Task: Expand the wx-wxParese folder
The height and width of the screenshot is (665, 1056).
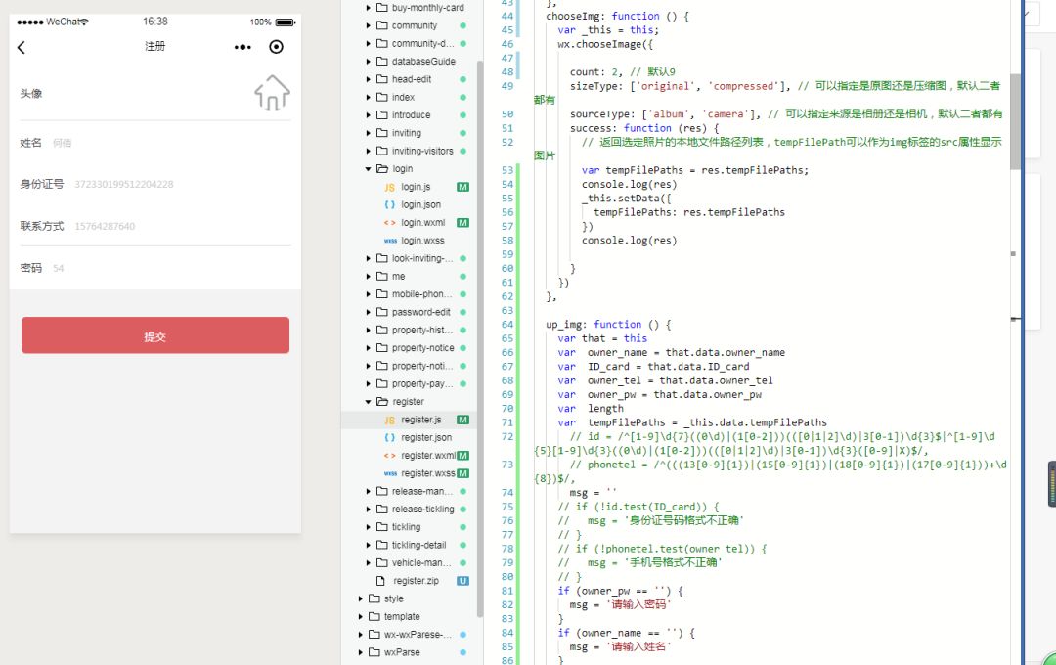Action: coord(360,635)
